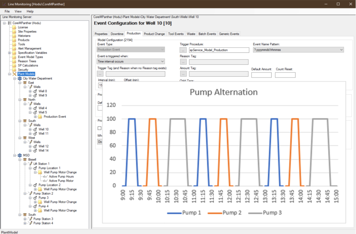Click the Site Properties folder icon
This screenshot has height=234, width=356.
click(x=14, y=32)
